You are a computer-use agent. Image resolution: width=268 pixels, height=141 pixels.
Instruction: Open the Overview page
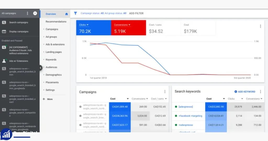[51, 14]
